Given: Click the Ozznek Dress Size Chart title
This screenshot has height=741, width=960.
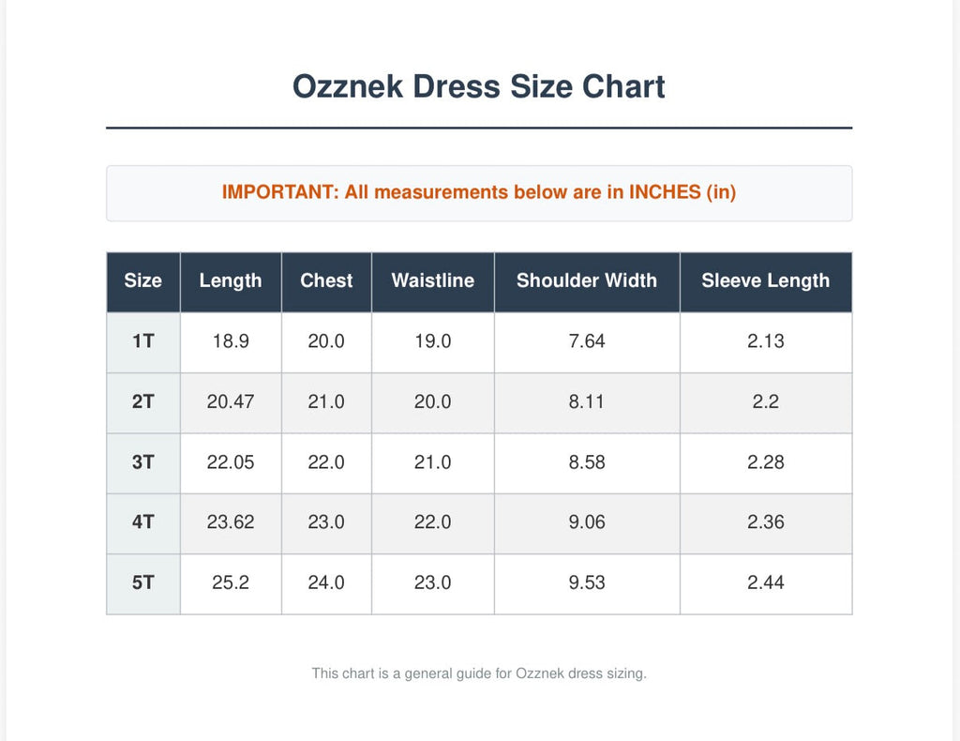Looking at the screenshot, I should click(x=479, y=86).
